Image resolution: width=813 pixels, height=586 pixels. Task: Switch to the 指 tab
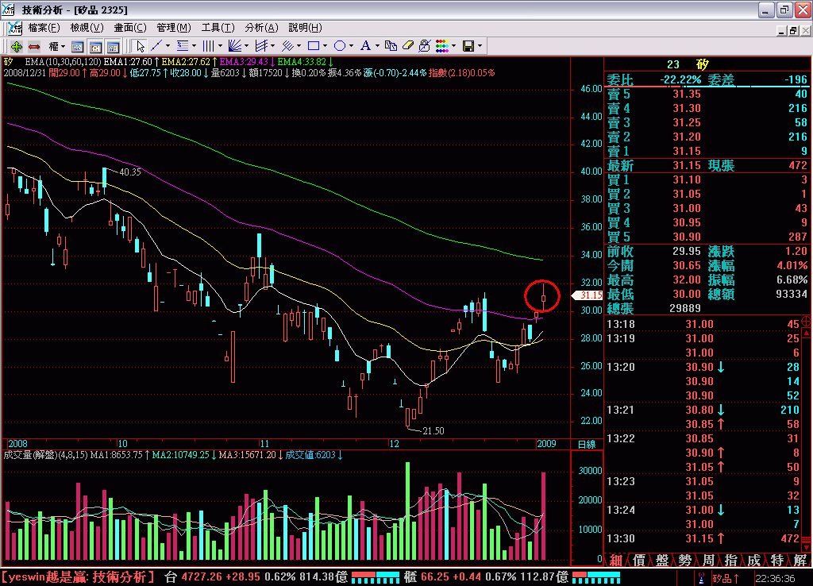pyautogui.click(x=731, y=560)
